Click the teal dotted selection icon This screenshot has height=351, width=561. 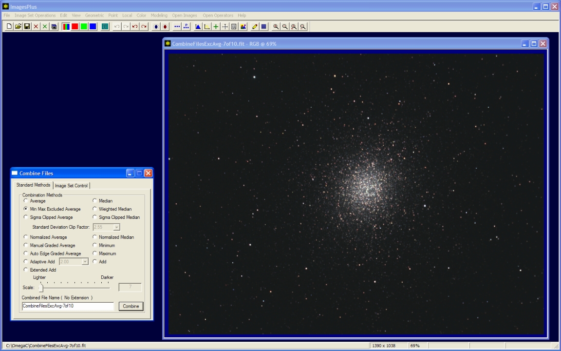click(x=105, y=26)
